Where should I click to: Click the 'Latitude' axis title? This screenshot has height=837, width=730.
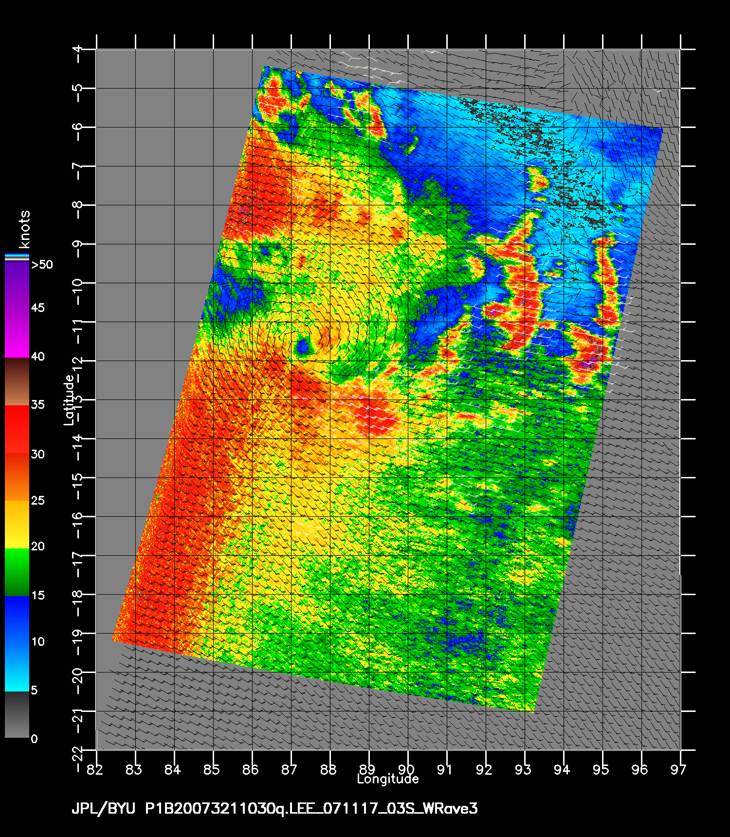[x=69, y=400]
